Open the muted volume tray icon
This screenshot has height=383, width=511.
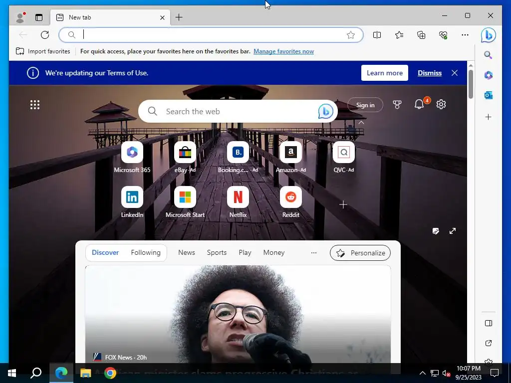click(x=447, y=373)
